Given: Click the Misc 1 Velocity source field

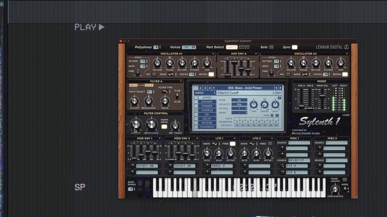Looking at the screenshot, I should click(x=299, y=160).
